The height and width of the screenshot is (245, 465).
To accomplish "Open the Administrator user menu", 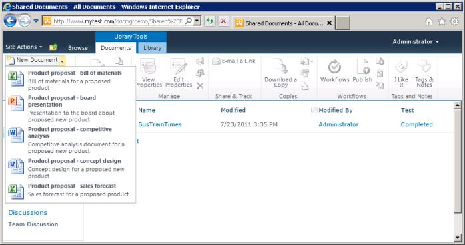I will click(x=416, y=42).
